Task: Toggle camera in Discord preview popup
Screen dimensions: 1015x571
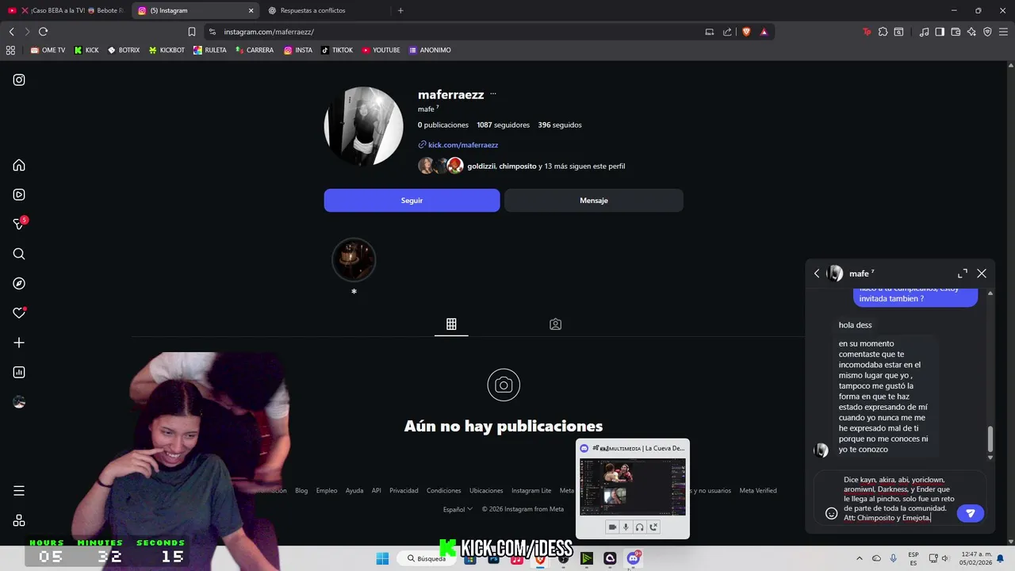Action: click(x=612, y=527)
